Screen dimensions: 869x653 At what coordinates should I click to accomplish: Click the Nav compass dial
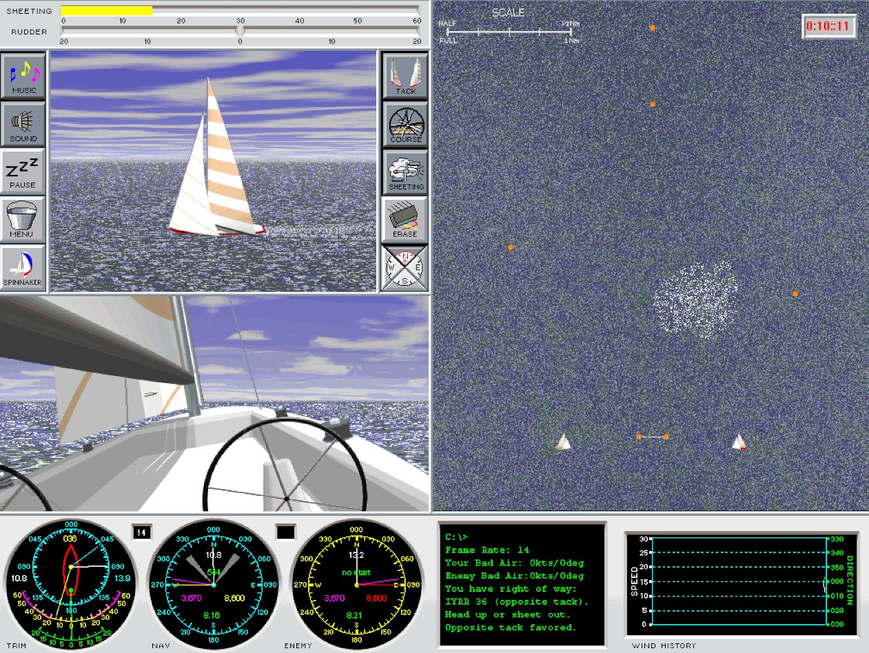[214, 585]
